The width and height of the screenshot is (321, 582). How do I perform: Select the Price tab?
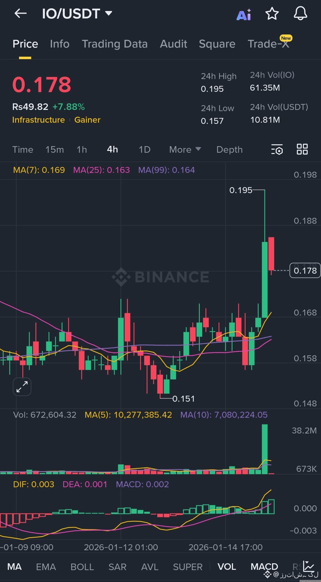[25, 44]
